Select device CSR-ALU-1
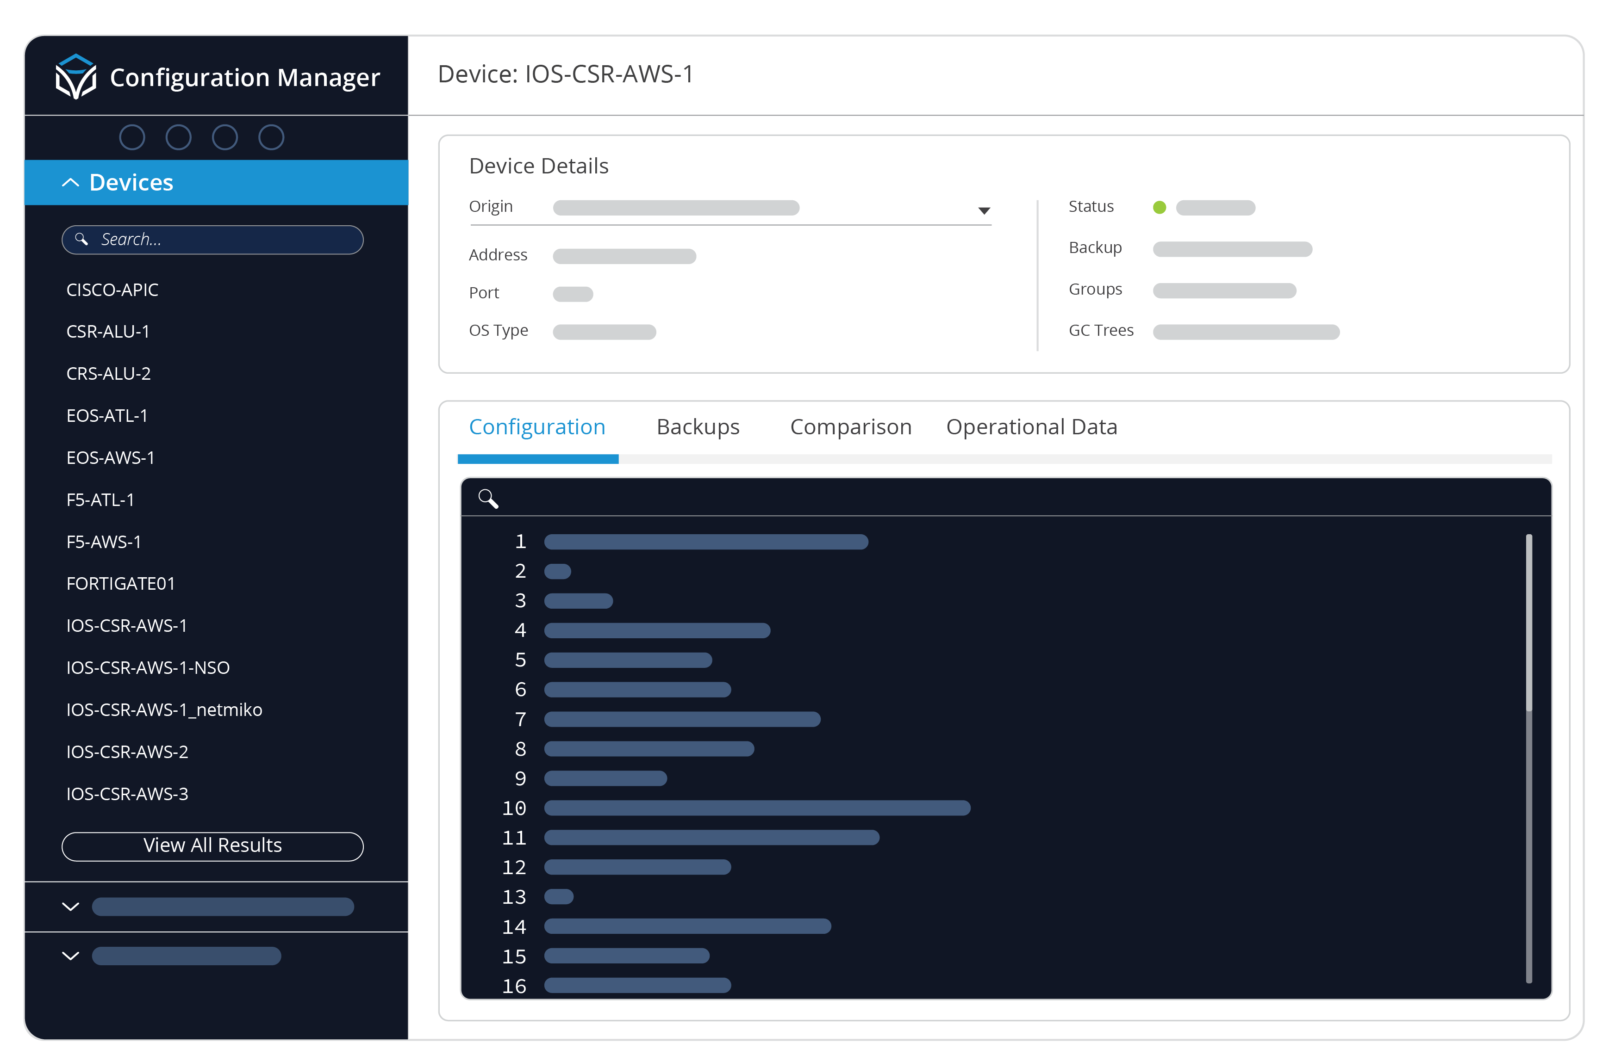The image size is (1615, 1055). 108,332
